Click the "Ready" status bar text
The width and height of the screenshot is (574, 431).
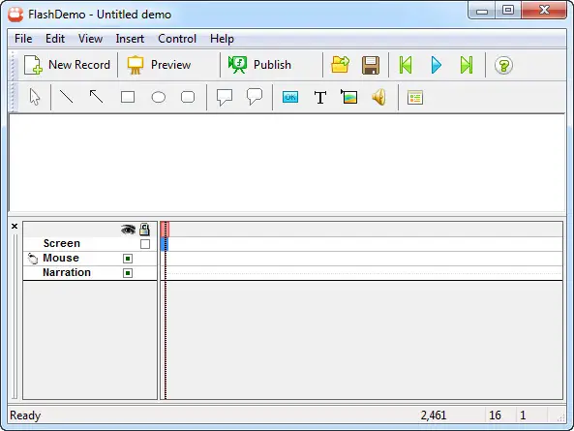pos(25,416)
